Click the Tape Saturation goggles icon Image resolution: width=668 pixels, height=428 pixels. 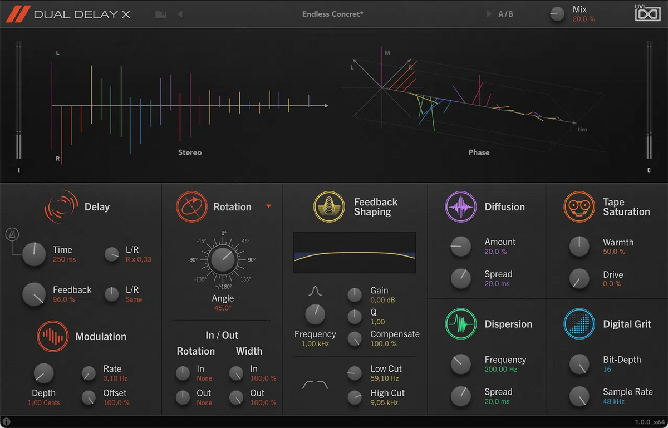tap(579, 206)
